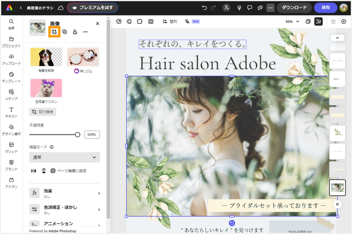Click the resize icon in canvas toolbar
The image size is (352, 234).
click(119, 22)
